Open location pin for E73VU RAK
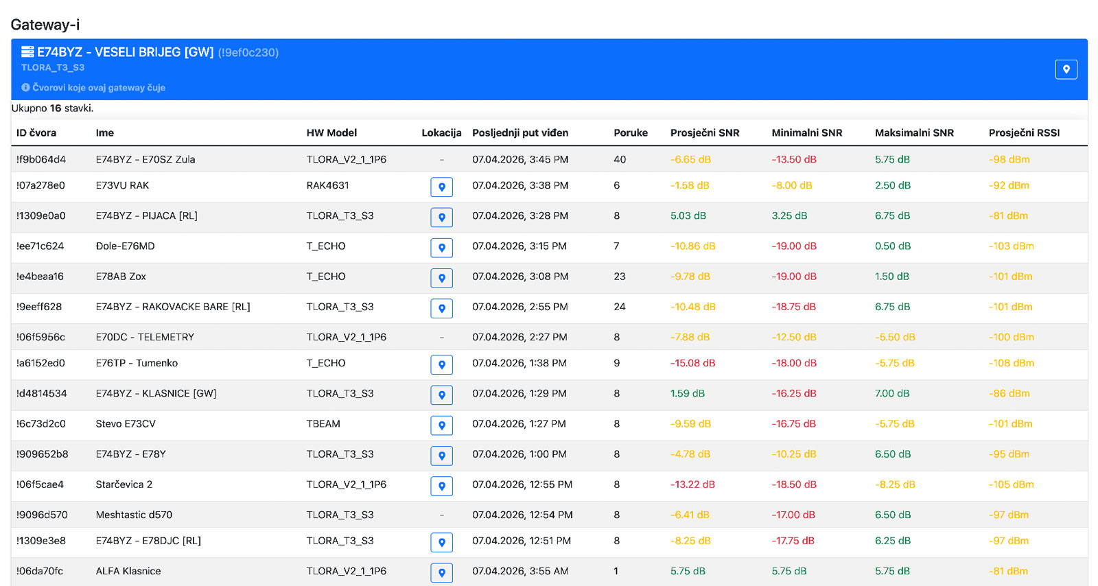Screen dimensions: 1098x586 point(441,187)
